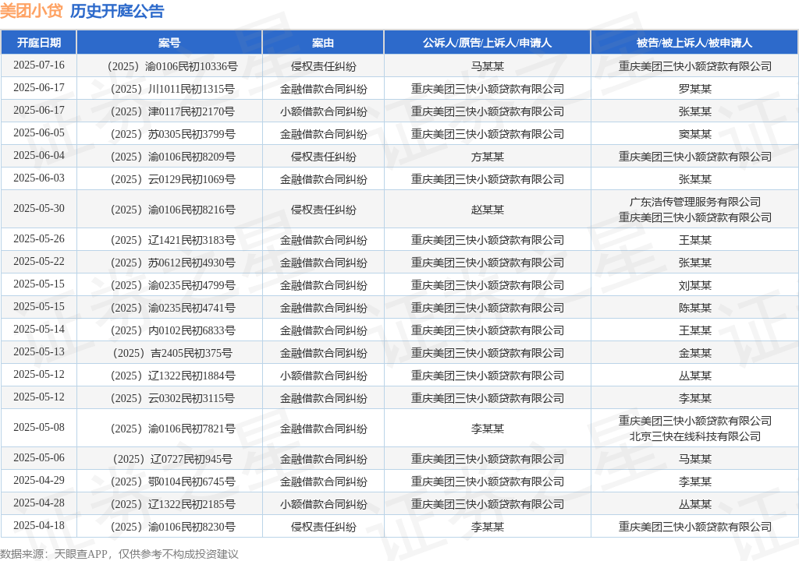This screenshot has height=561, width=799.
Task: Select case number 辽1421民初3183号
Action: [172, 240]
